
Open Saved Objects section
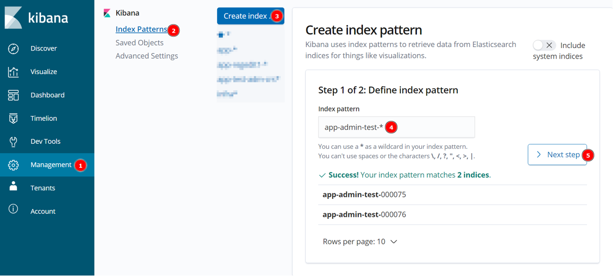(x=139, y=43)
